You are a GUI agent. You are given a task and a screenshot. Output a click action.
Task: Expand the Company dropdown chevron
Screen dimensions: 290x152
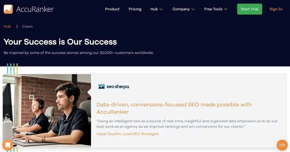[x=193, y=9]
